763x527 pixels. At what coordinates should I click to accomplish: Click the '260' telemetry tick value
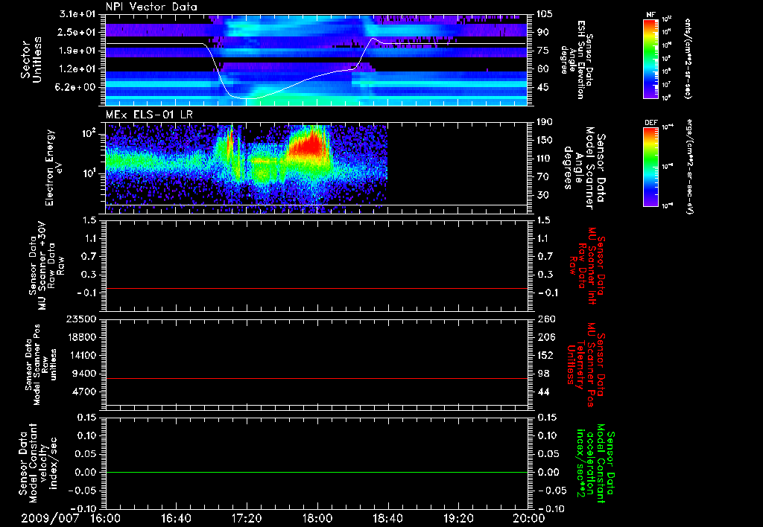[x=546, y=319]
